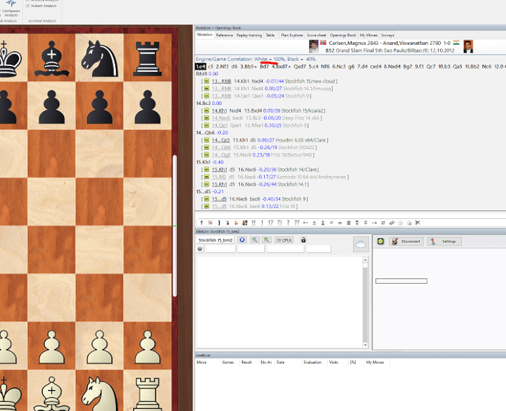This screenshot has width=506, height=411.
Task: Collapse the 13...Rfd8 Stockfish 15/new cloud variation
Action: click(206, 81)
